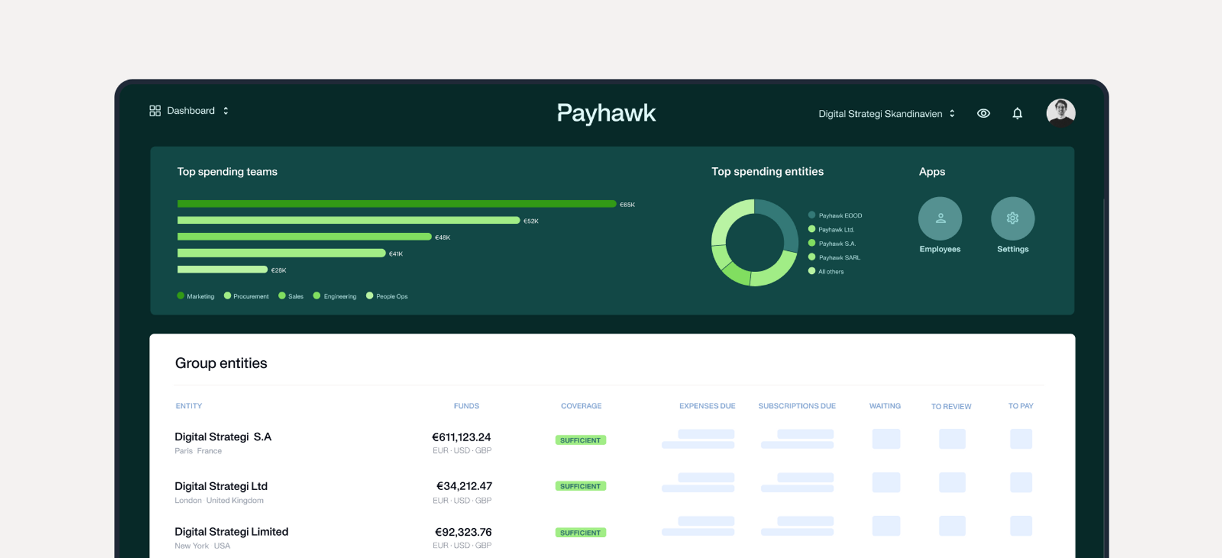Open the Dashboard grid icon
The image size is (1222, 558).
[x=155, y=111]
